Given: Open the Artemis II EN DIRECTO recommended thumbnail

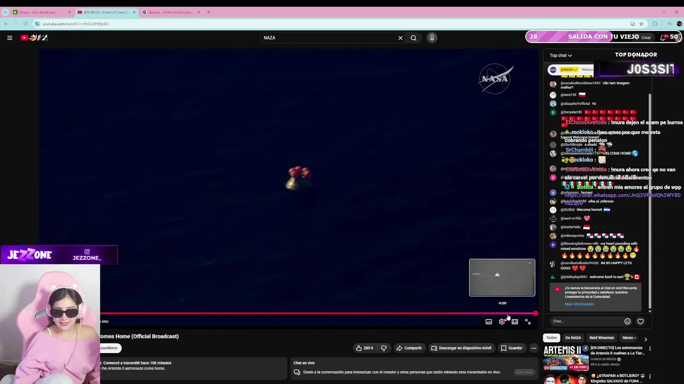Looking at the screenshot, I should pyautogui.click(x=566, y=357).
